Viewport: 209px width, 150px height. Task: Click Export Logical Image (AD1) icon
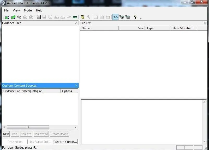tap(50, 17)
